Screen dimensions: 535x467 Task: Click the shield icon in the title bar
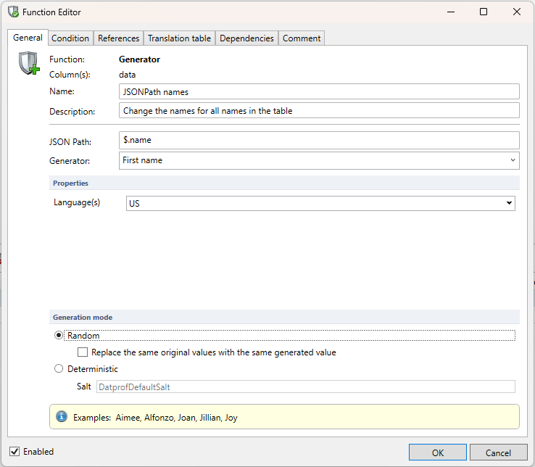coord(13,12)
